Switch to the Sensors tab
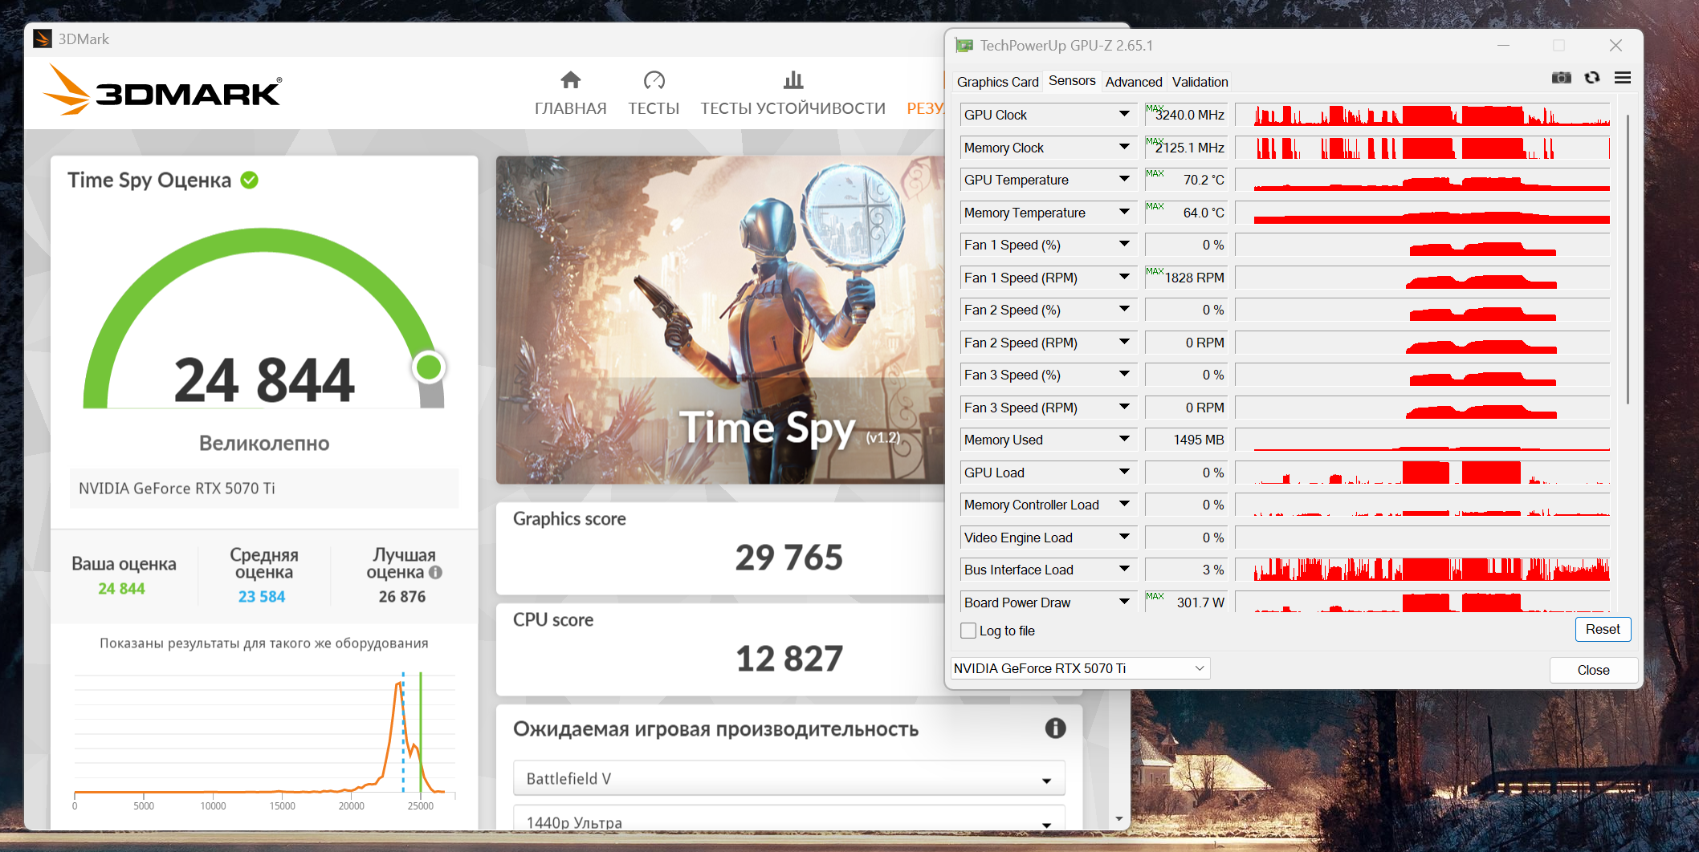The height and width of the screenshot is (852, 1699). click(1072, 81)
